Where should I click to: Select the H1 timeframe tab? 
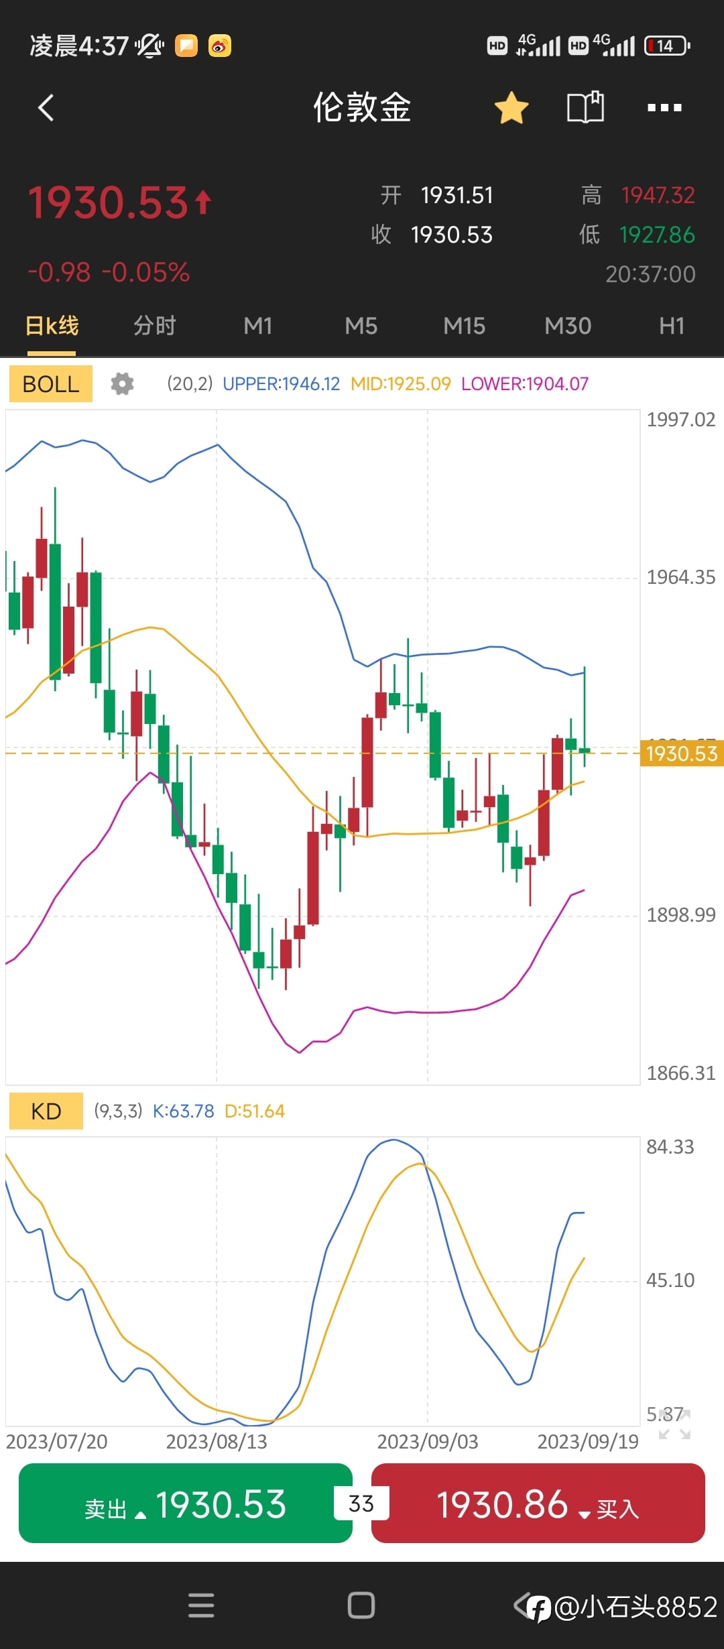point(671,326)
